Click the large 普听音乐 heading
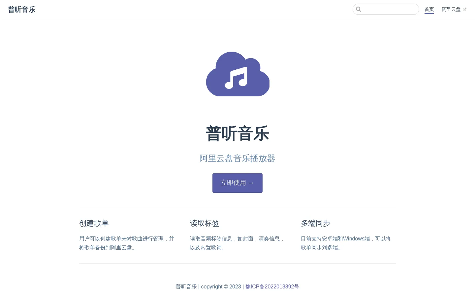Viewport: 475px width, 296px height. point(237,134)
